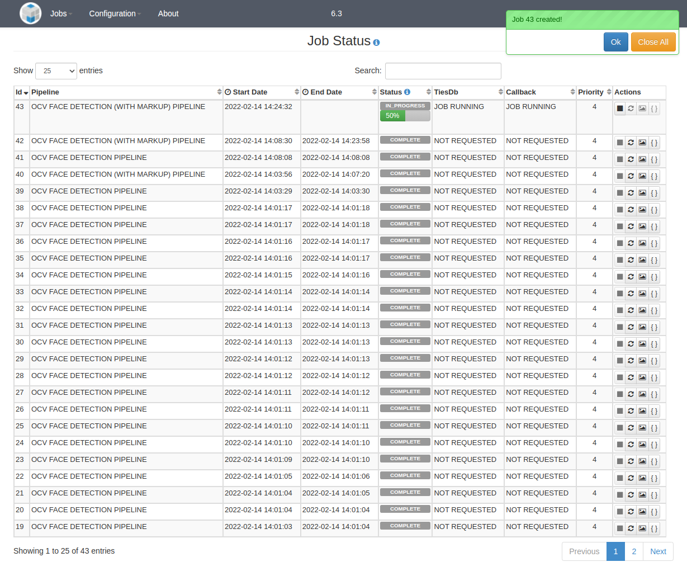The height and width of the screenshot is (576, 687).
Task: Click the Previous pagination button
Action: click(x=584, y=551)
